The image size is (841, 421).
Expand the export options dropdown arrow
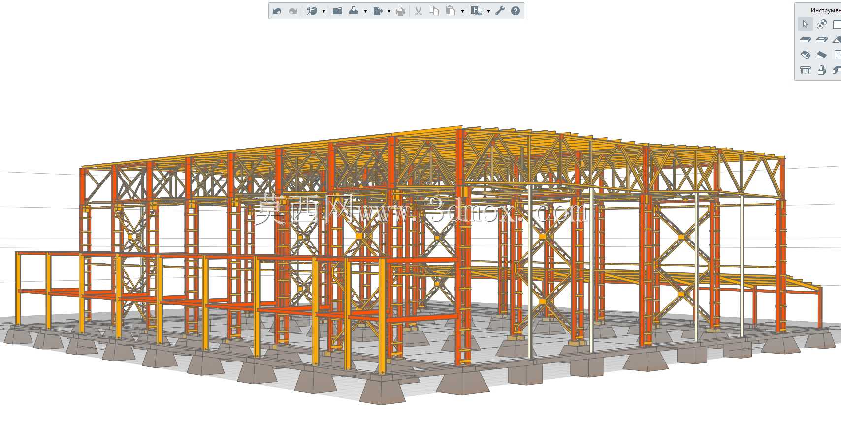[389, 11]
